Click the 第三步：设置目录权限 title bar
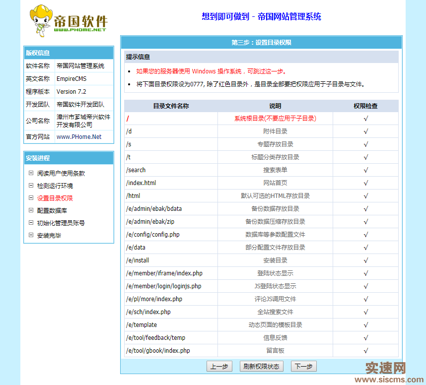Screen dimensions: 426x385 261,43
